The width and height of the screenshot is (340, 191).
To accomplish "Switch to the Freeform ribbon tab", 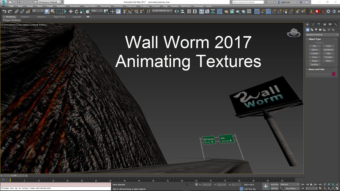I will click(x=25, y=17).
